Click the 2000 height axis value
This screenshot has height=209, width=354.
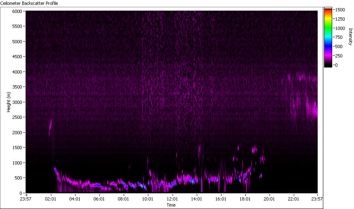[17, 133]
